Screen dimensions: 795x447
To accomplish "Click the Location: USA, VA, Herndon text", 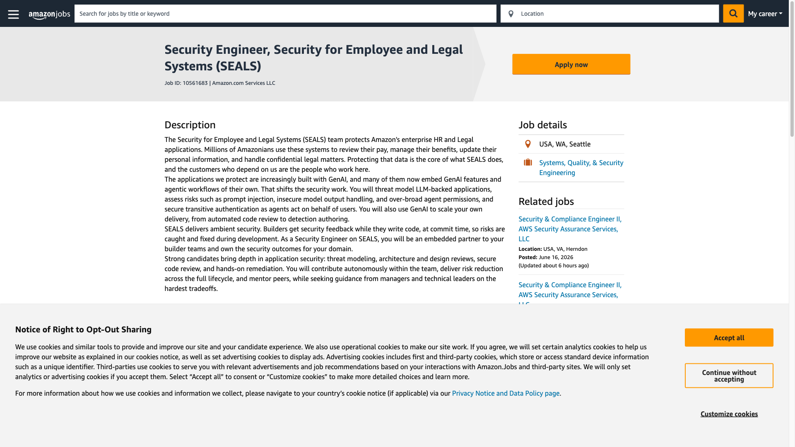I will tap(553, 249).
